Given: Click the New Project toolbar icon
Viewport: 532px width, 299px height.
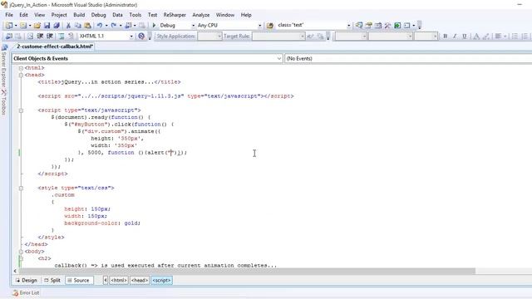Looking at the screenshot, I should tap(9, 26).
